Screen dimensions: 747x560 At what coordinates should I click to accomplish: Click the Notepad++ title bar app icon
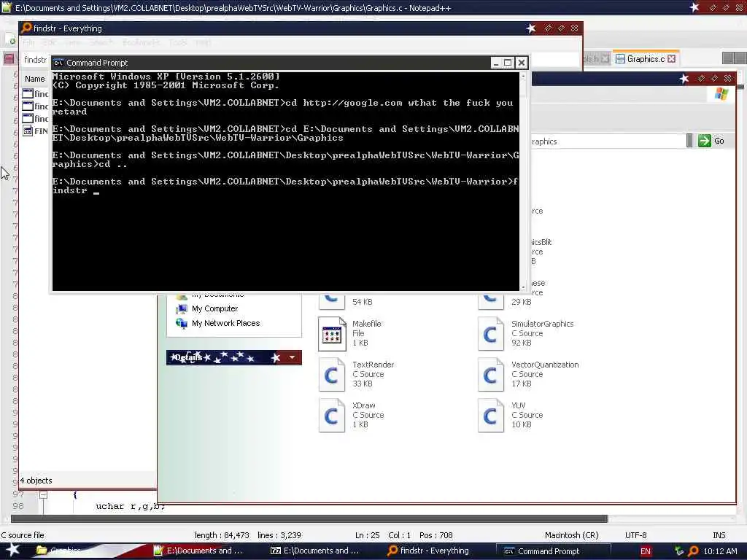coord(6,7)
